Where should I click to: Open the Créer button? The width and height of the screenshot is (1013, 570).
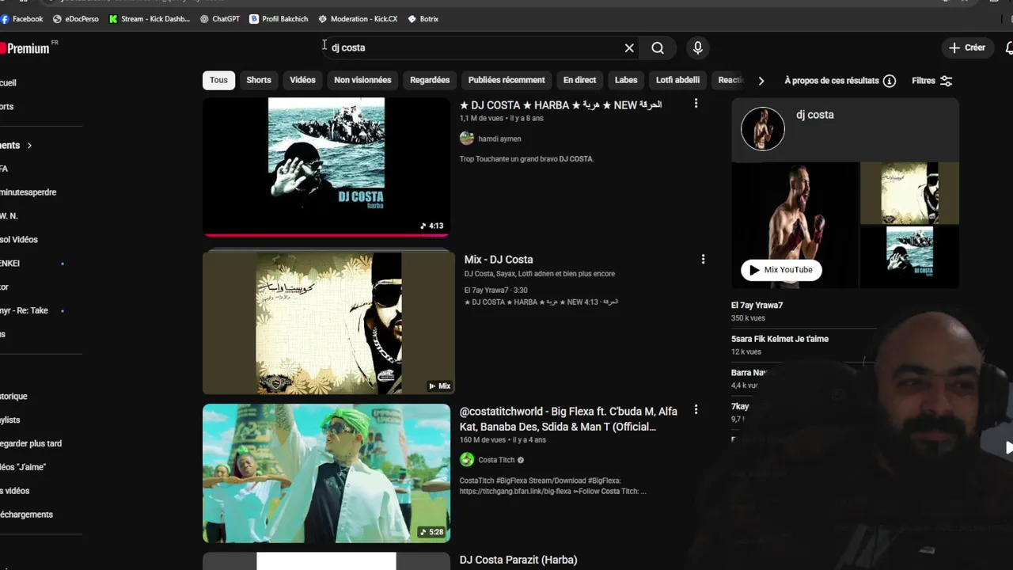tap(967, 47)
